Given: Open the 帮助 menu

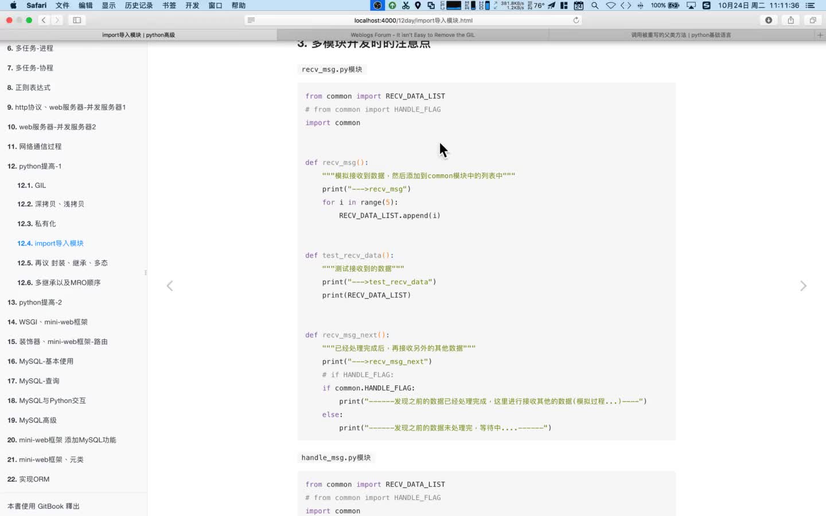Looking at the screenshot, I should (x=238, y=5).
